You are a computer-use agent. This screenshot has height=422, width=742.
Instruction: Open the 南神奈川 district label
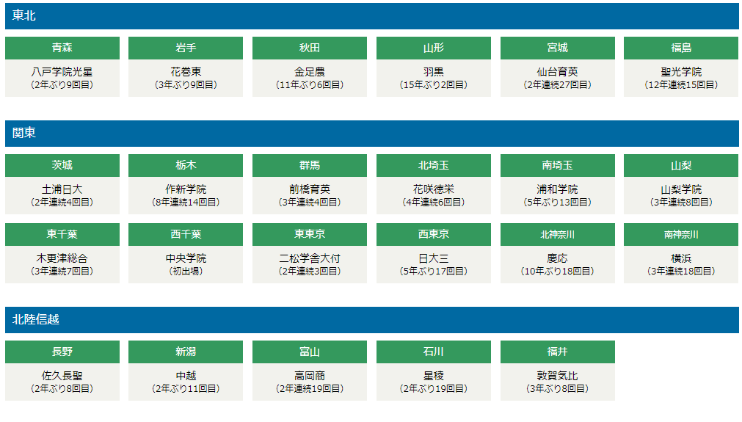[681, 234]
